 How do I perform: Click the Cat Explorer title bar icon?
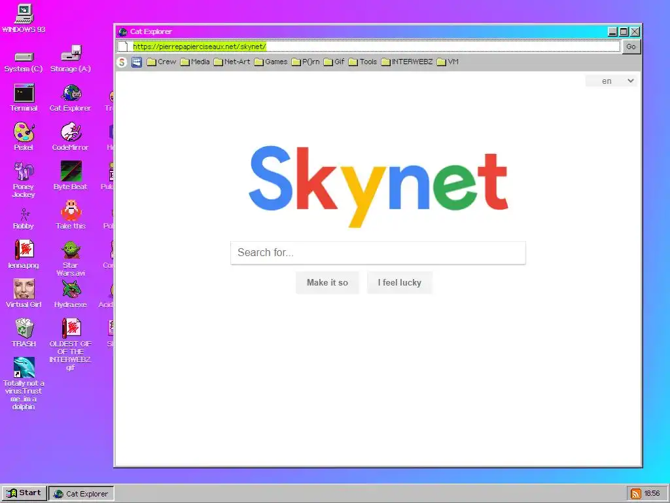pos(123,31)
